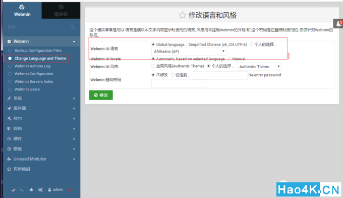This screenshot has height=198, width=343.
Task: Open the Afrikaans (AF) language dropdown
Action: click(x=189, y=52)
